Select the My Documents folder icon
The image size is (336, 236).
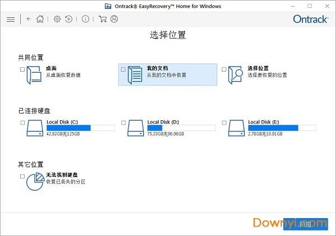point(135,75)
